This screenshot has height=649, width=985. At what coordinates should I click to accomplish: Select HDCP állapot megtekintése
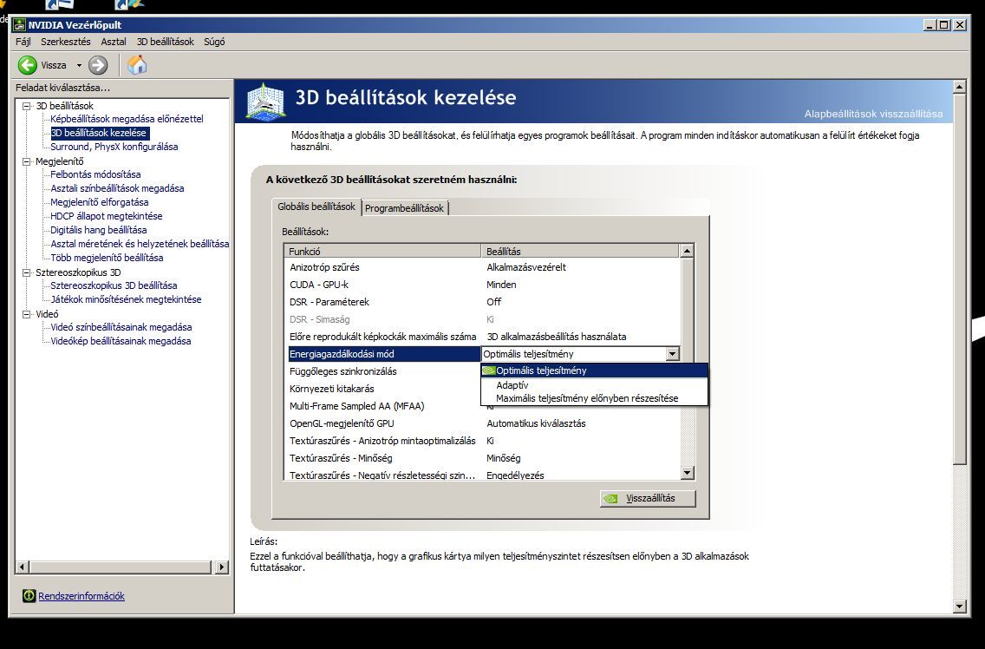point(106,216)
